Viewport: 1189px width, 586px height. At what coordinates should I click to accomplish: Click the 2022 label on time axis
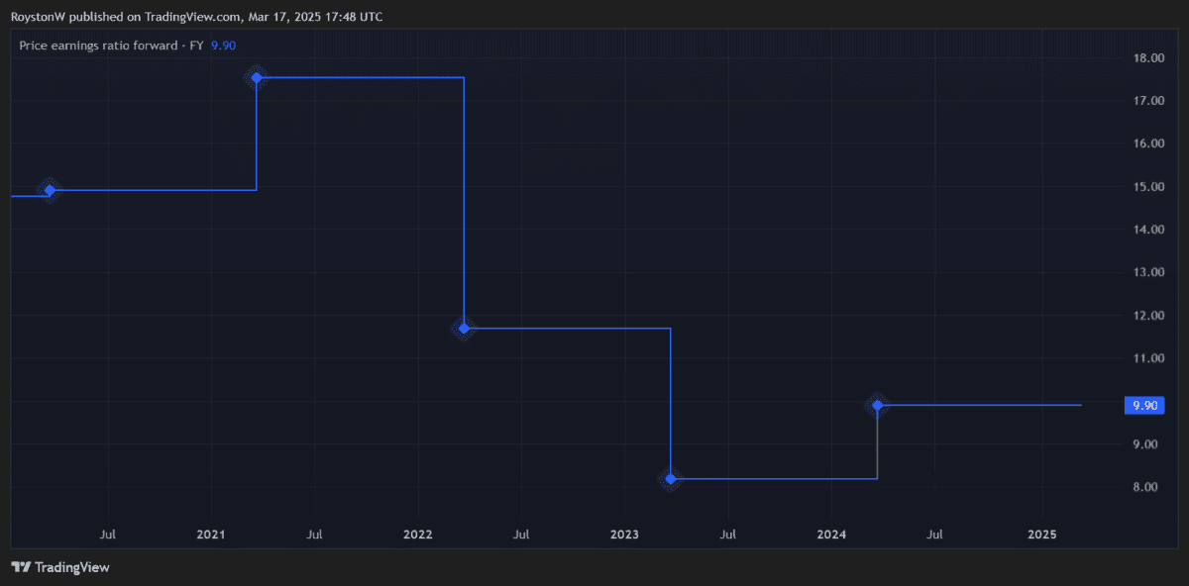418,535
